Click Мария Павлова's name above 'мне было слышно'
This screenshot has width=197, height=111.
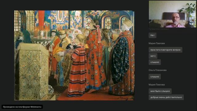[157, 85]
